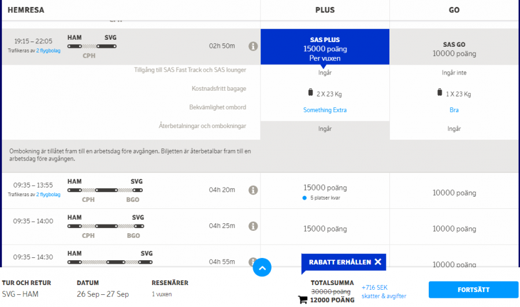Click info icon for 09:35 – 14:00 flight
This screenshot has height=307, width=520.
click(253, 226)
